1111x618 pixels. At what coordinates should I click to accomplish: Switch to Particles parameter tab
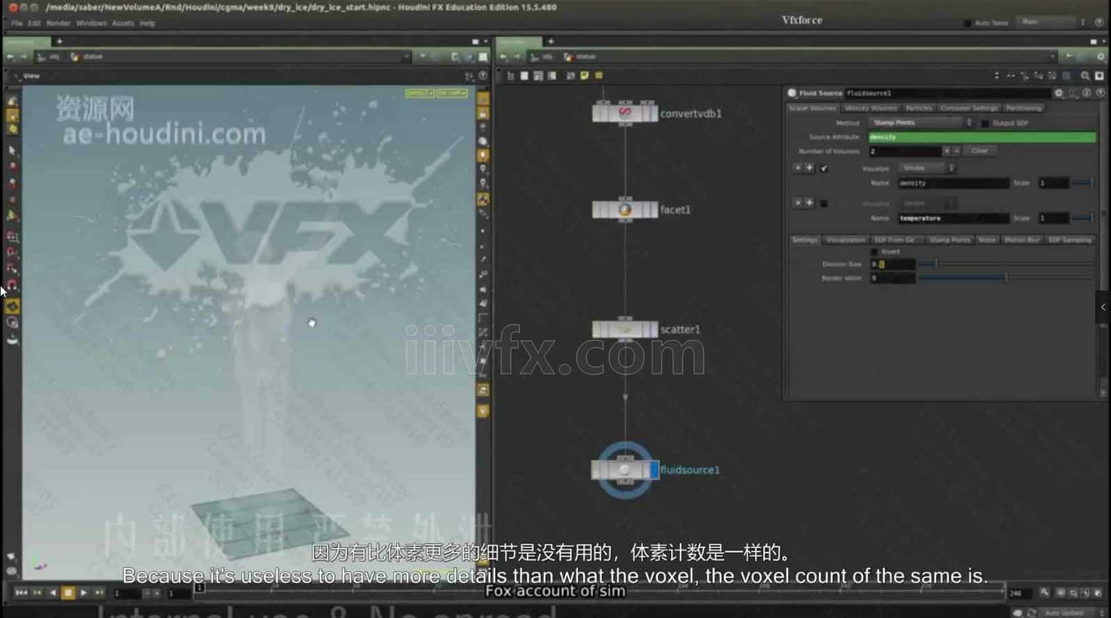tap(918, 108)
